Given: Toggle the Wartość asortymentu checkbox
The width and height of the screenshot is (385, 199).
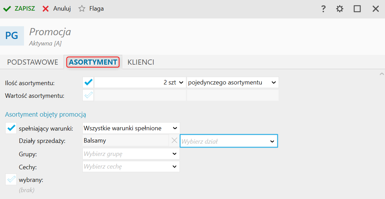Looking at the screenshot, I should coord(88,95).
